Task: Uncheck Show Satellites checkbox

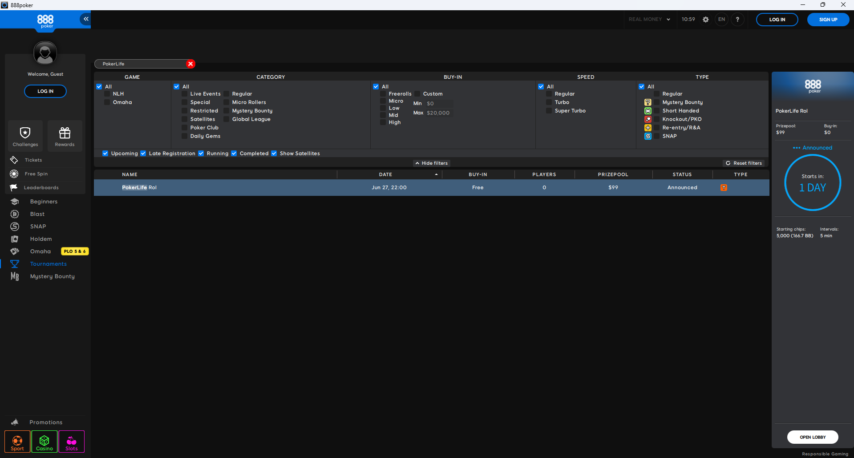Action: pos(274,154)
